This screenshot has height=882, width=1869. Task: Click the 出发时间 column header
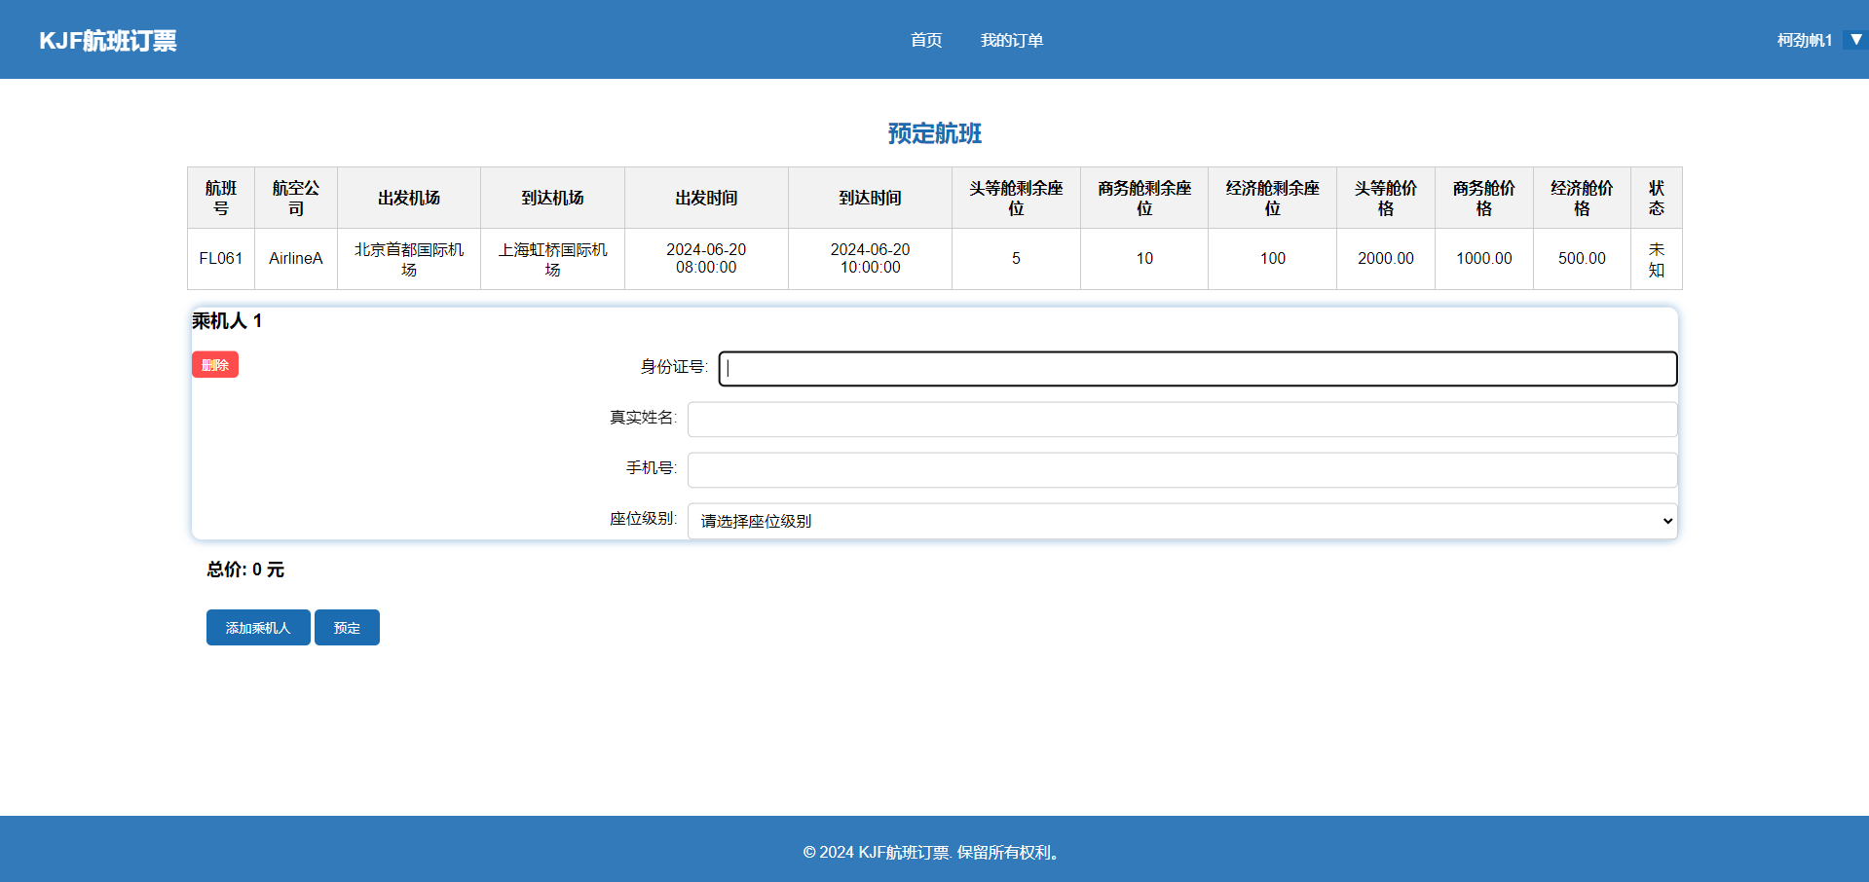click(x=706, y=198)
